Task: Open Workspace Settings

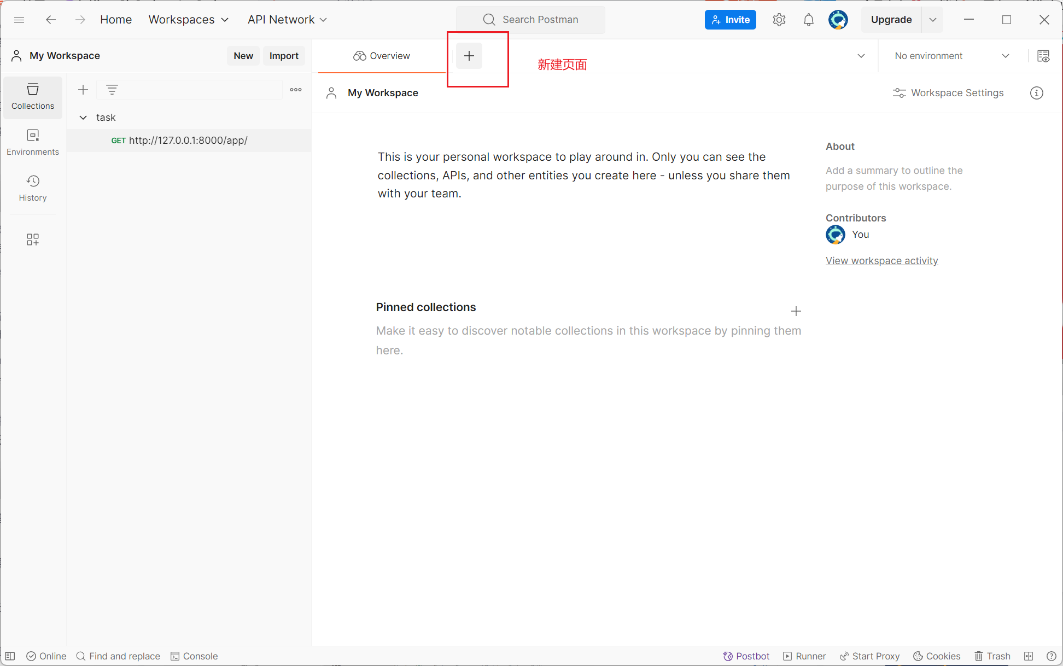Action: (949, 93)
